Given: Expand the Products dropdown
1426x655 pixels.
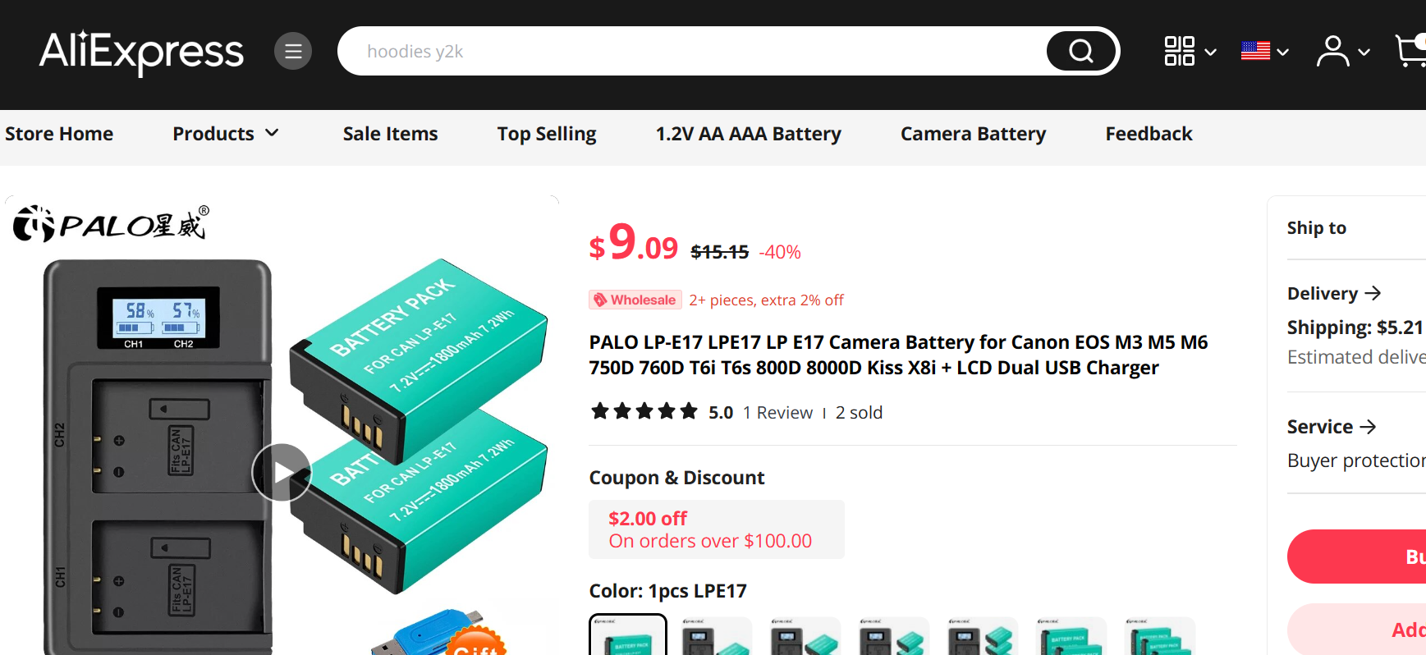Looking at the screenshot, I should coord(226,133).
